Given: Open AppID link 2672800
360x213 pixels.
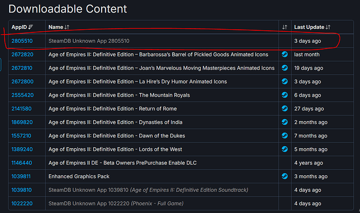Looking at the screenshot, I should coord(22,81).
